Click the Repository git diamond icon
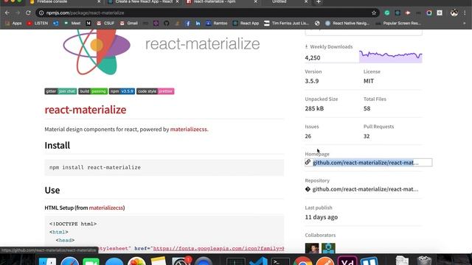Image resolution: width=472 pixels, height=265 pixels. coord(308,189)
